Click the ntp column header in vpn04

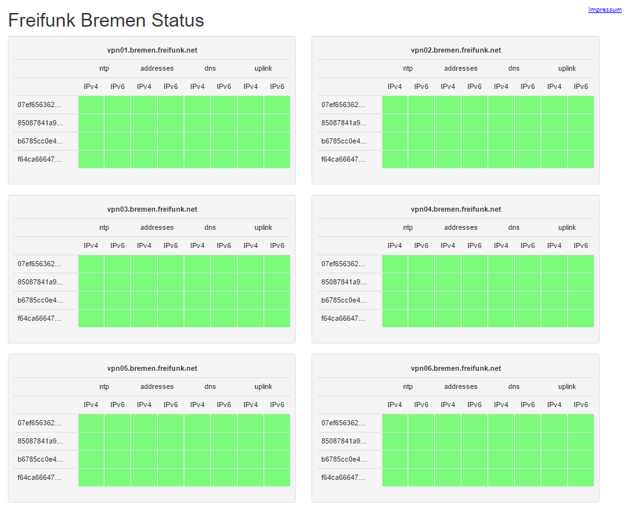click(408, 227)
